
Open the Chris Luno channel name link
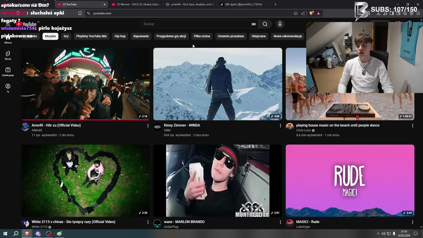click(303, 130)
